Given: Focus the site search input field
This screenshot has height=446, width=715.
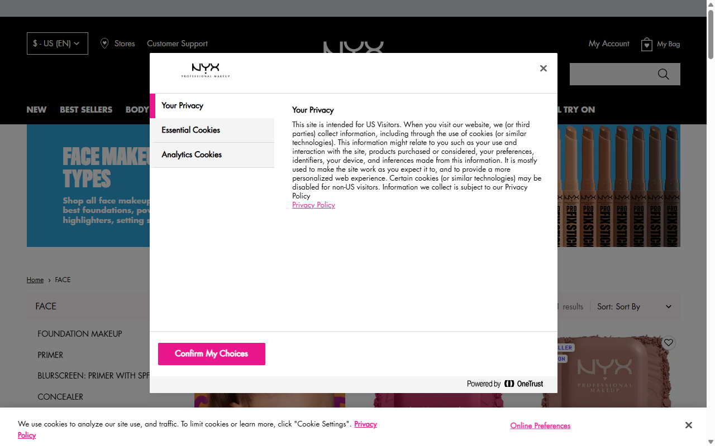Looking at the screenshot, I should click(613, 74).
